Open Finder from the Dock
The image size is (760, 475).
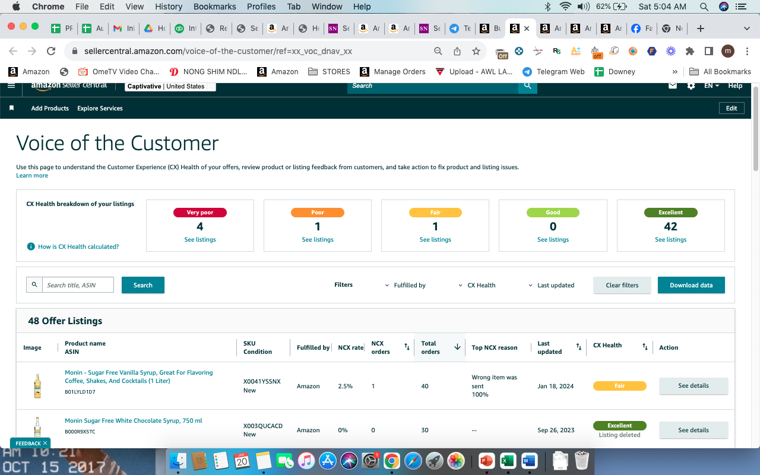[x=179, y=460]
